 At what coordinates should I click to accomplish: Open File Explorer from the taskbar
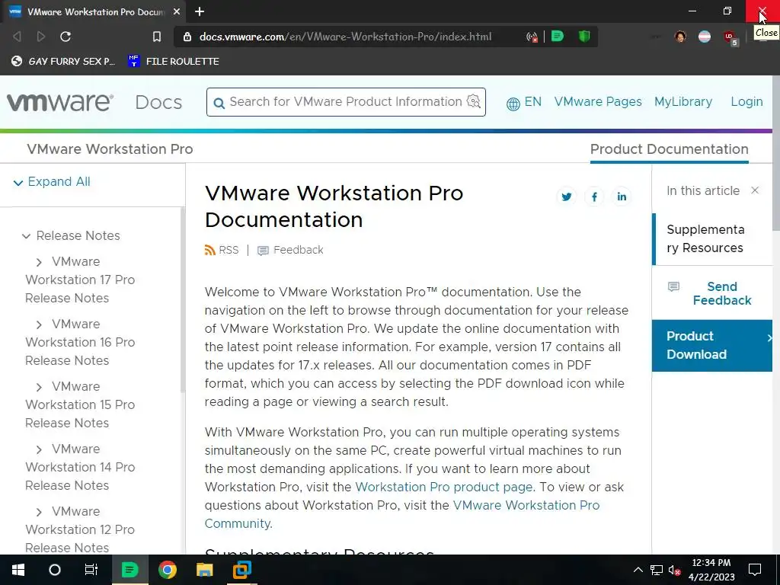[204, 570]
